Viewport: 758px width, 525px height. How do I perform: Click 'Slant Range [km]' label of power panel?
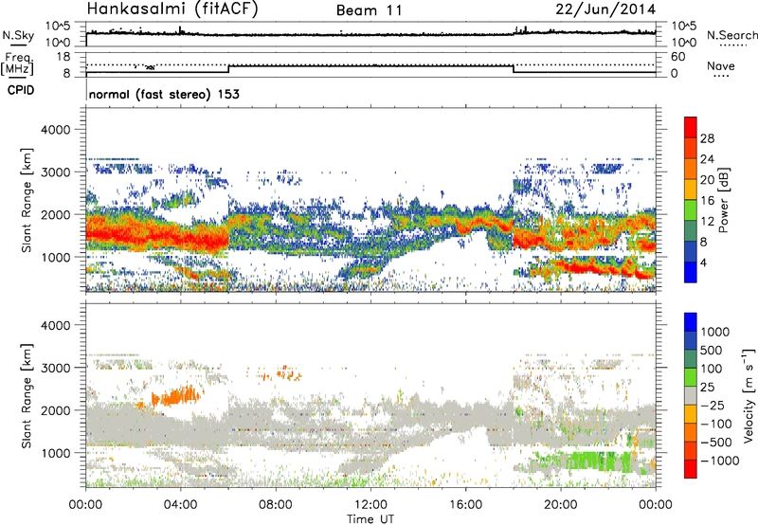27,200
